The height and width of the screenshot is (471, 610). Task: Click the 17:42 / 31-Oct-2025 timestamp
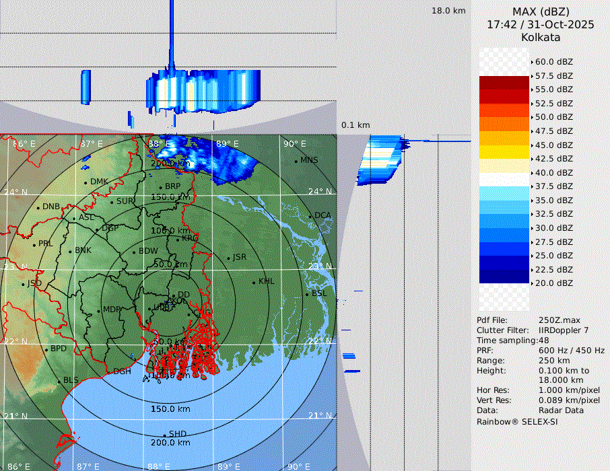point(540,24)
